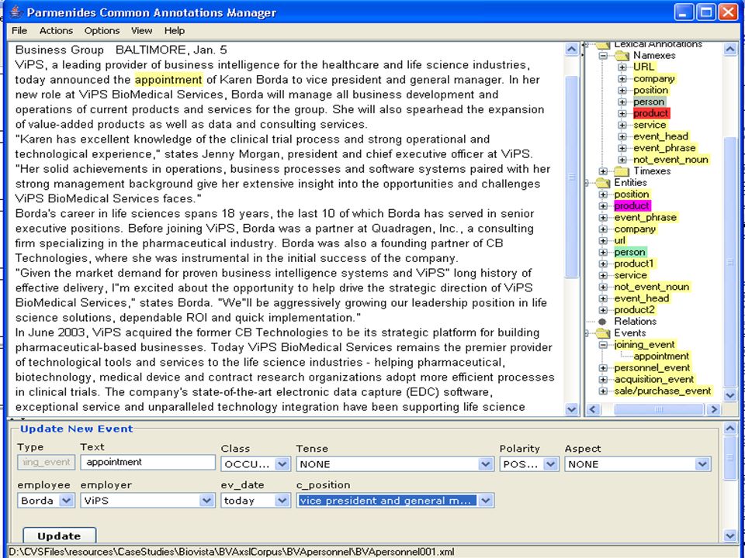The image size is (745, 558).
Task: Click the document vertical scrollbar thumb
Action: coord(572,177)
